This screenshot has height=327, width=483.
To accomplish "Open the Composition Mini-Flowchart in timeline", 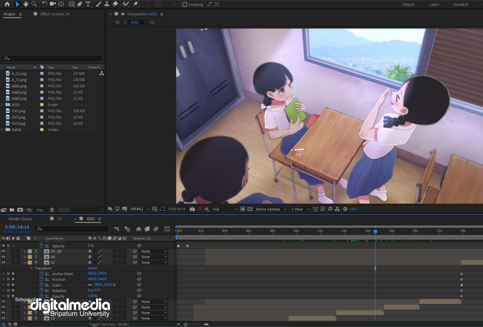I will pos(117,229).
